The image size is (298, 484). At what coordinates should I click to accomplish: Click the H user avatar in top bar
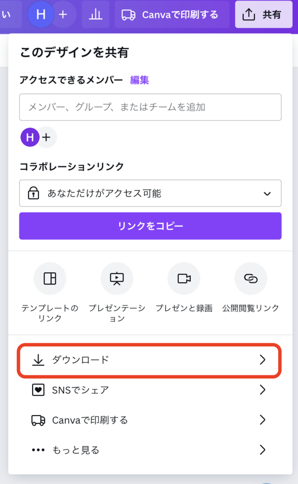coord(41,15)
